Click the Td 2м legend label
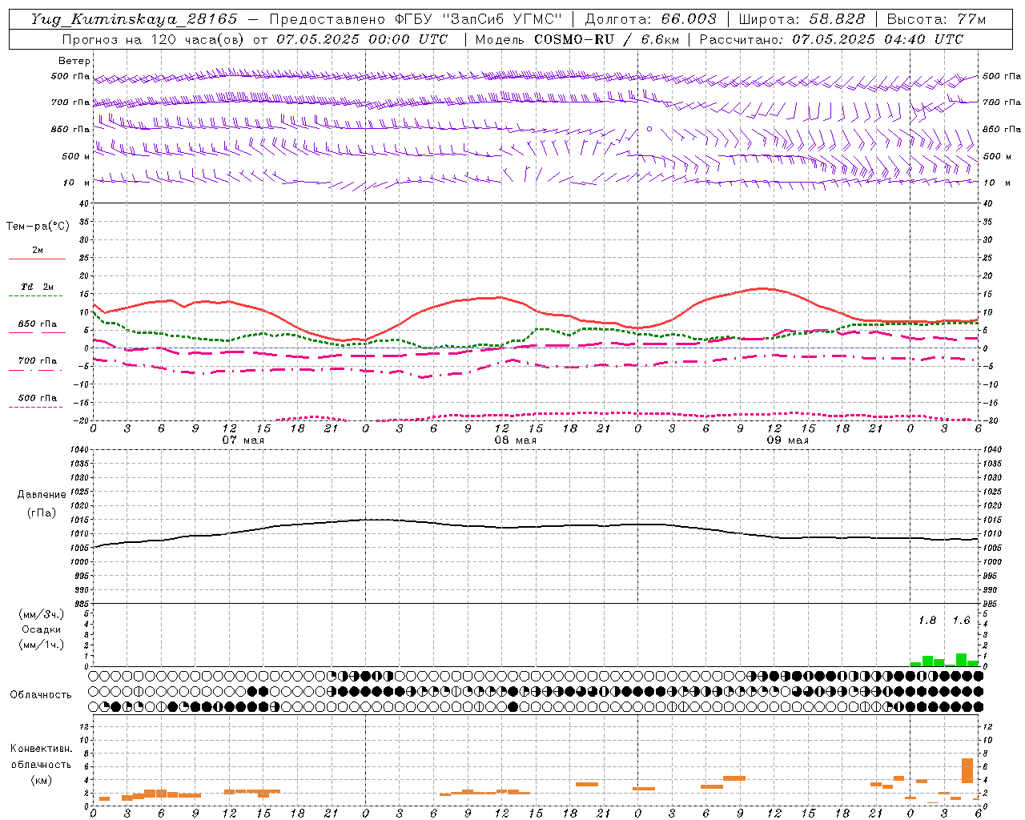Screen dimensions: 1025x820 tap(38, 287)
